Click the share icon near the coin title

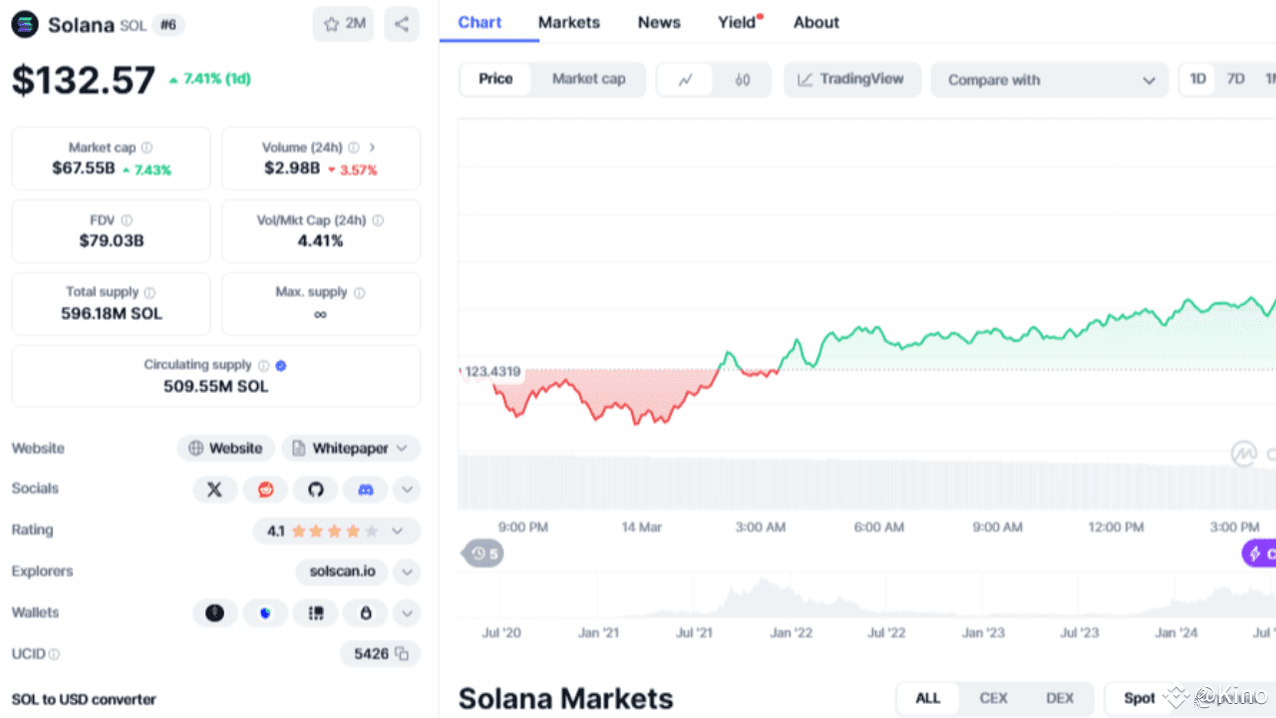(401, 24)
